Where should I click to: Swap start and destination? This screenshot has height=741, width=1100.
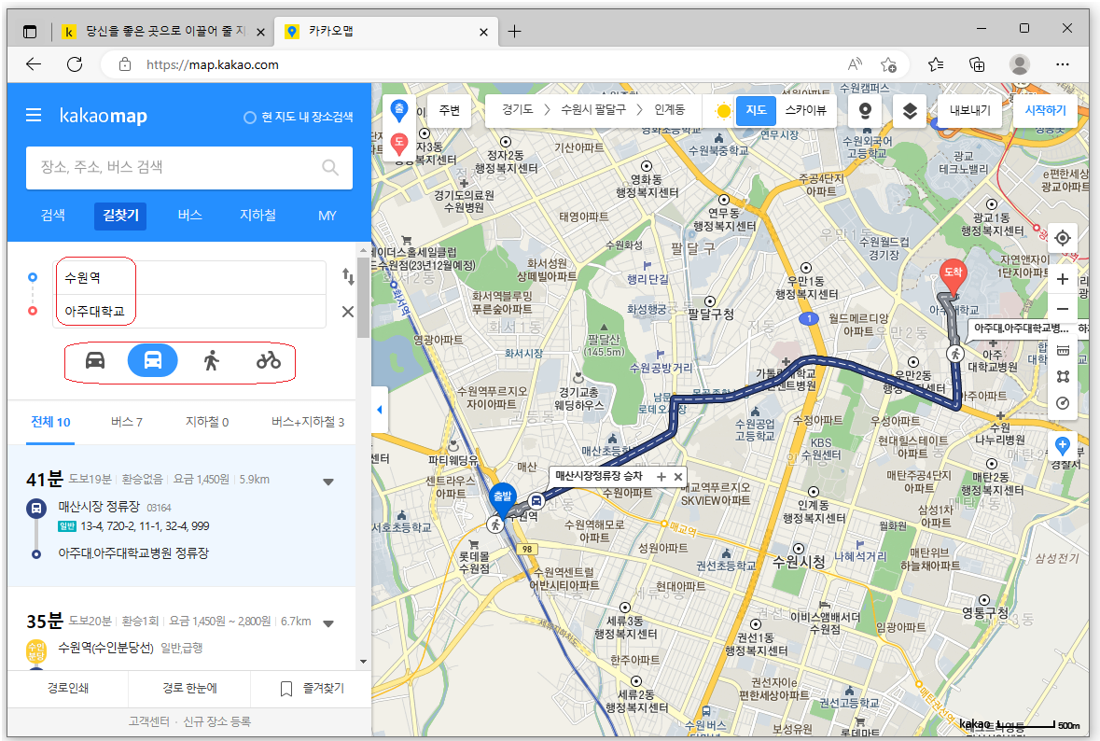click(x=348, y=276)
